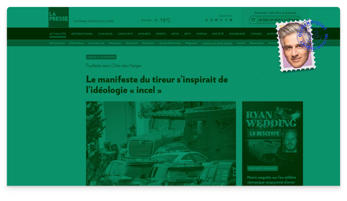Click the La Presse logo
This screenshot has height=201, width=347.
pos(58,17)
